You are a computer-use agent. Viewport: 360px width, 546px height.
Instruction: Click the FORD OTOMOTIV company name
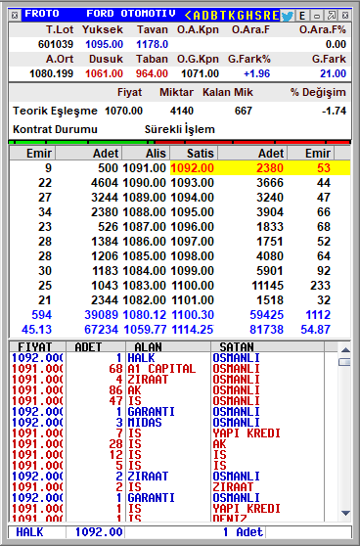(x=131, y=14)
